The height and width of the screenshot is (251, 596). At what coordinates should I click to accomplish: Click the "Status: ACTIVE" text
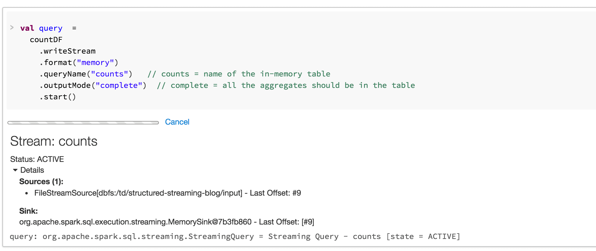(37, 159)
